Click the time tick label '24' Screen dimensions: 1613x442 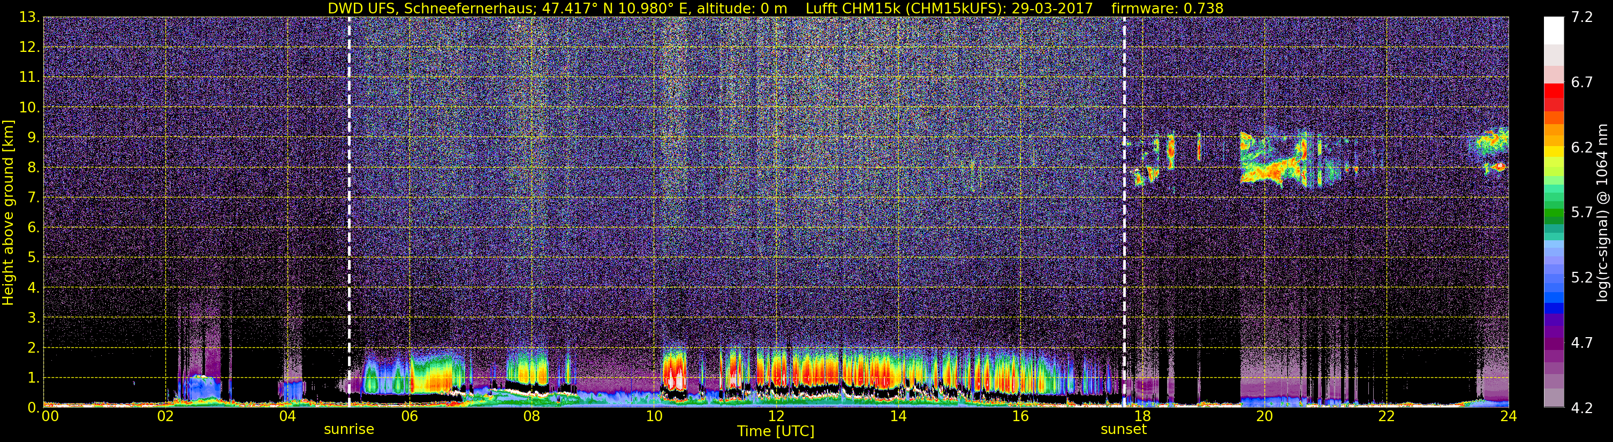[1509, 416]
